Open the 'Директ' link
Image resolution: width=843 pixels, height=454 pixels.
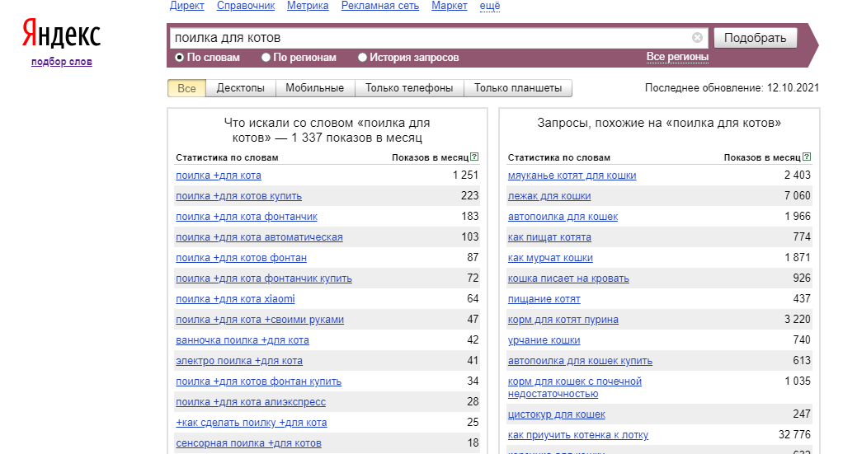(187, 6)
